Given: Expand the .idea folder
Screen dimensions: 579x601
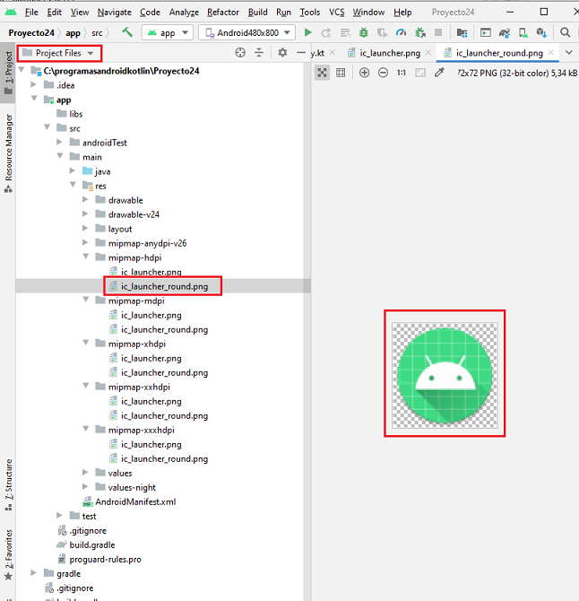Looking at the screenshot, I should (33, 84).
